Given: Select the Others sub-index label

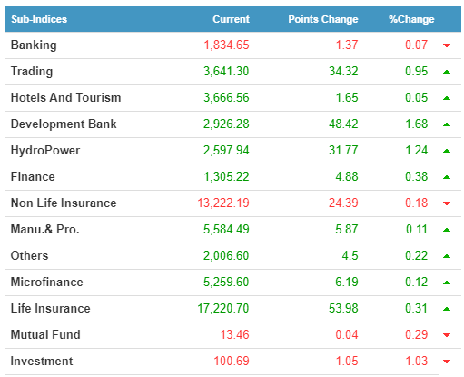Looking at the screenshot, I should coord(29,255).
